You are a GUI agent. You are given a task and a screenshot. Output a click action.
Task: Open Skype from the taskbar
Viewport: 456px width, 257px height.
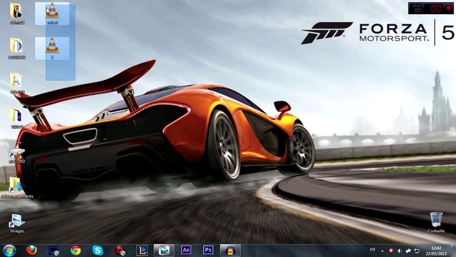pyautogui.click(x=98, y=250)
